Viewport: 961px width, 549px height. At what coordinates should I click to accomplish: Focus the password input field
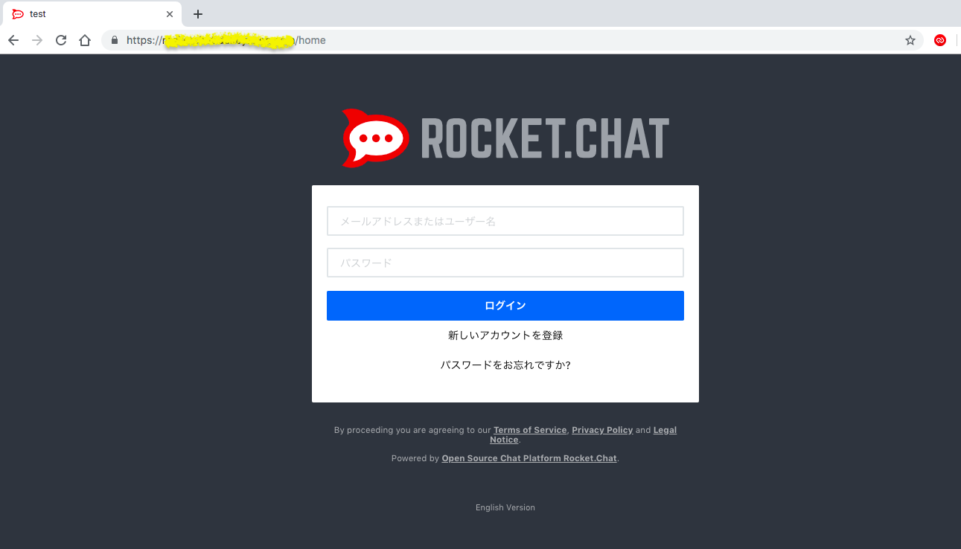click(505, 262)
